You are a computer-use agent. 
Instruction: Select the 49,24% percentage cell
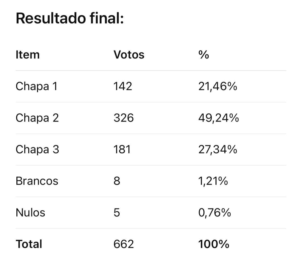click(218, 118)
